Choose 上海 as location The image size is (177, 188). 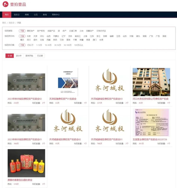pyautogui.click(x=85, y=36)
